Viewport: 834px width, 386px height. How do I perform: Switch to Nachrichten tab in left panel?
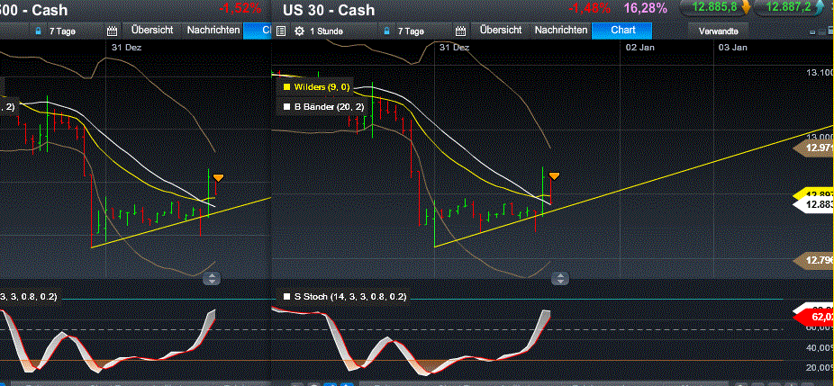[213, 31]
